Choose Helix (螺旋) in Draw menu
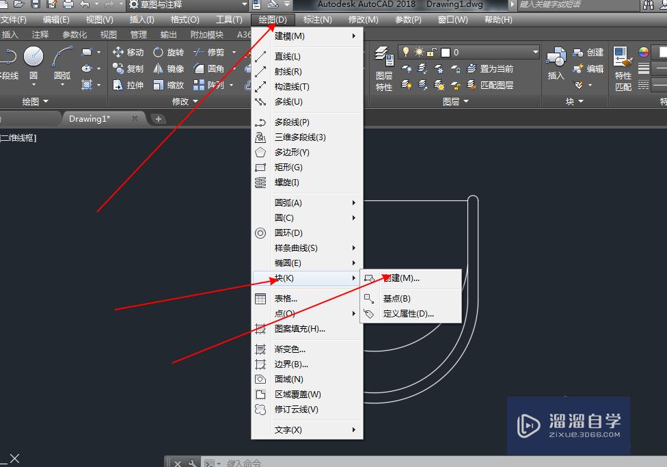This screenshot has height=467, width=667. pos(307,182)
